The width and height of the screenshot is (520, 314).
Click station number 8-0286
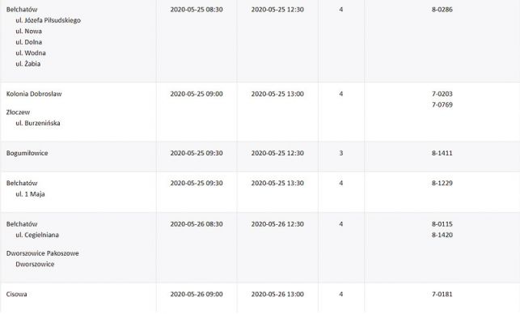click(x=442, y=10)
